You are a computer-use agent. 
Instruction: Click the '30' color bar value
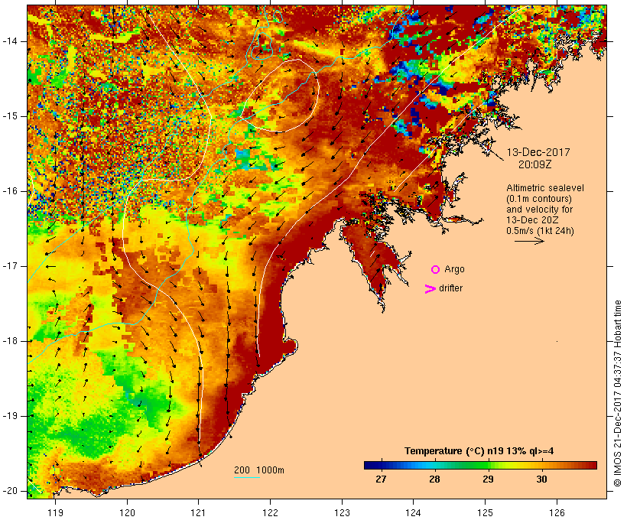[541, 479]
